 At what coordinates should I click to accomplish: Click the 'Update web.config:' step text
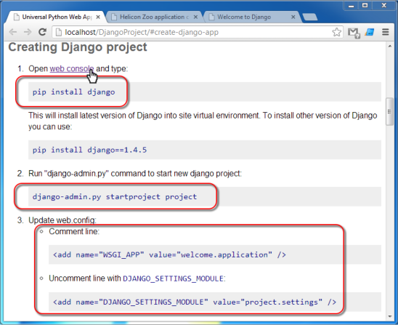pos(62,220)
